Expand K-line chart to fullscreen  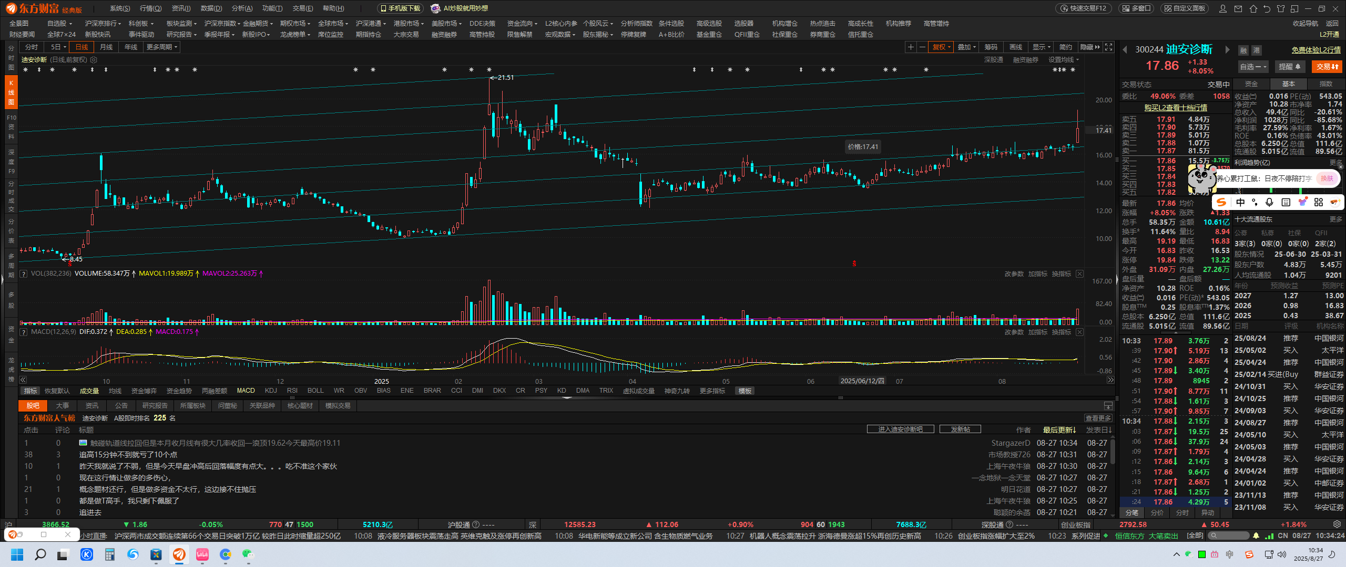tap(1108, 47)
